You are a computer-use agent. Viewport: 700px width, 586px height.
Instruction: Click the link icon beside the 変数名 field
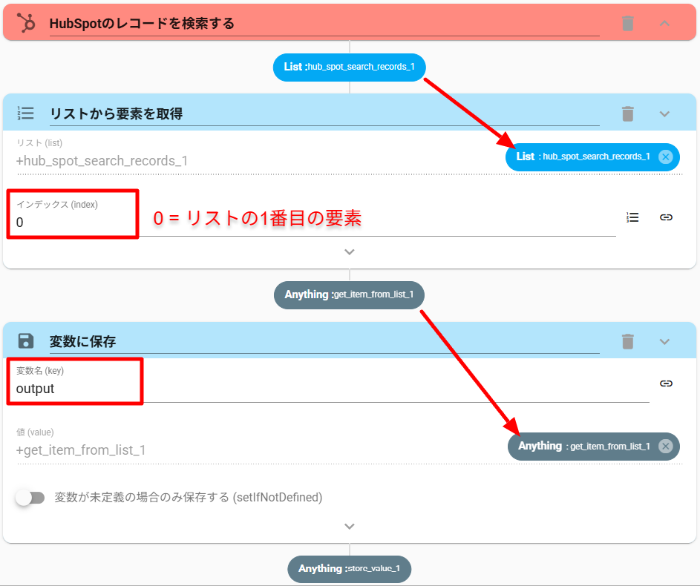click(x=666, y=383)
